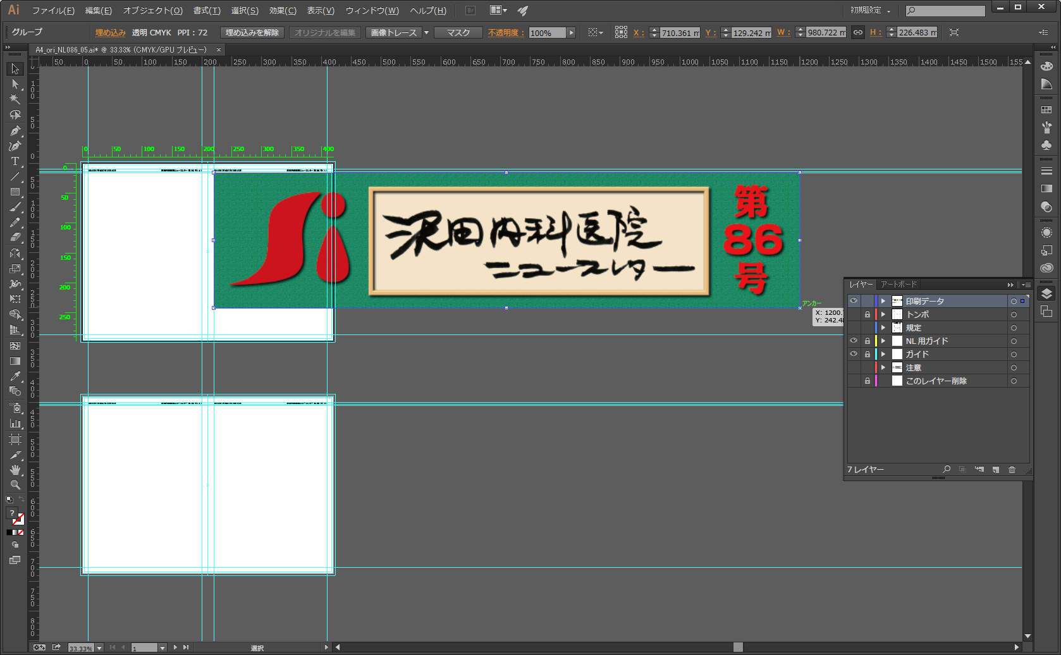Open the 埋め込み link
1061x655 pixels.
point(111,32)
